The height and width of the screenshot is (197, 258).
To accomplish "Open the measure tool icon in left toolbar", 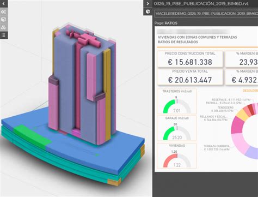I will [4, 27].
